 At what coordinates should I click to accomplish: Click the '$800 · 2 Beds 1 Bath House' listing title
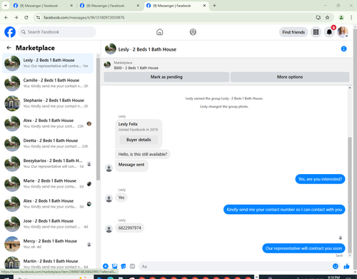tap(136, 68)
